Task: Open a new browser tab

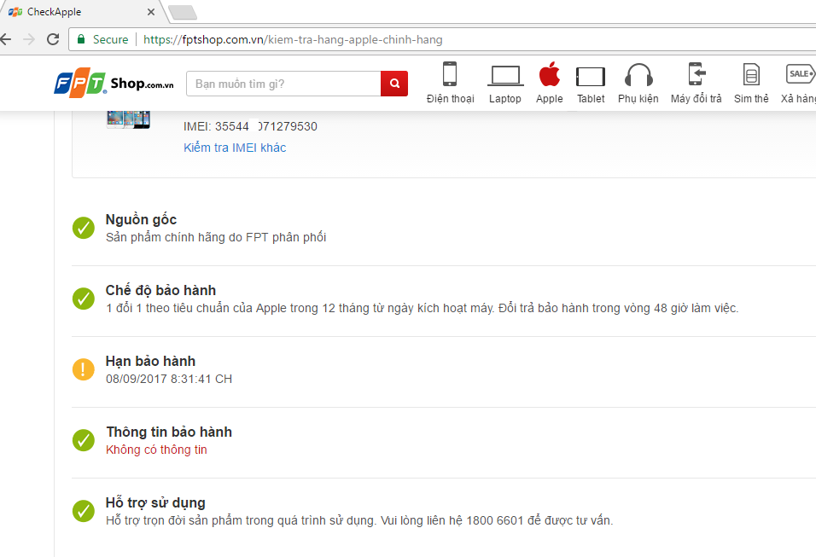Action: click(x=183, y=13)
